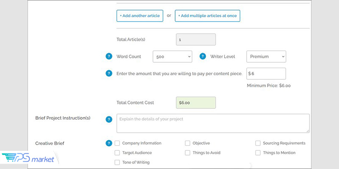Image resolution: width=339 pixels, height=169 pixels.
Task: Expand the Writer Level Premium dropdown
Action: click(266, 57)
